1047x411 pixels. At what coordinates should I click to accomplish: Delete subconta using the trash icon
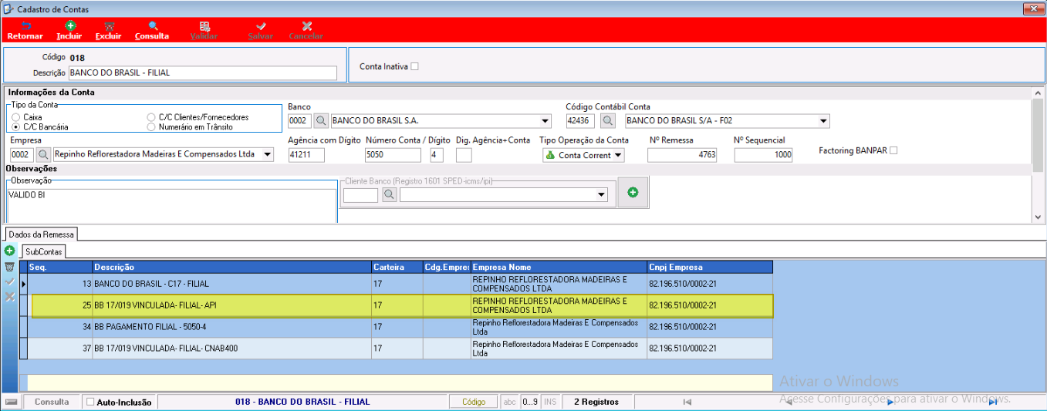[x=9, y=267]
